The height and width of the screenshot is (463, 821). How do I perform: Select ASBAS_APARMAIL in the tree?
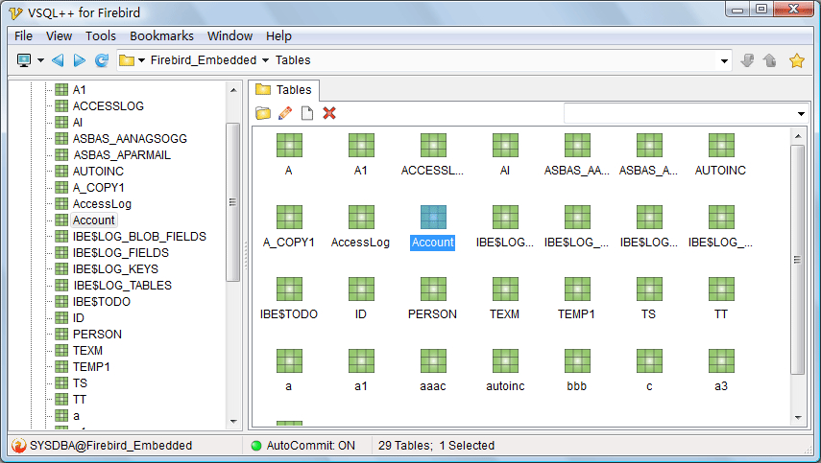coord(122,154)
